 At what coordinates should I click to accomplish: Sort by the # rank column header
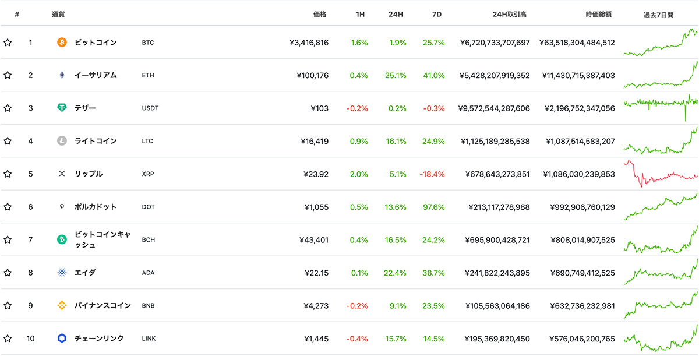click(17, 14)
